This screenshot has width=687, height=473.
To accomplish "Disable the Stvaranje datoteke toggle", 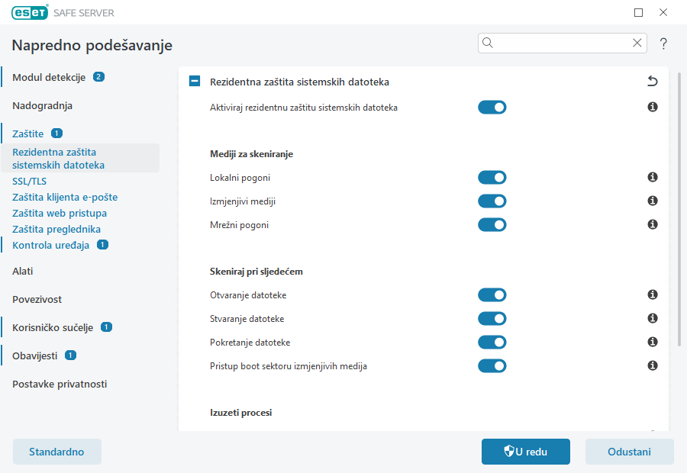I will point(492,318).
